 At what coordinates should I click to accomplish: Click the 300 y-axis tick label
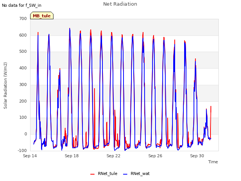pyautogui.click(x=23, y=84)
